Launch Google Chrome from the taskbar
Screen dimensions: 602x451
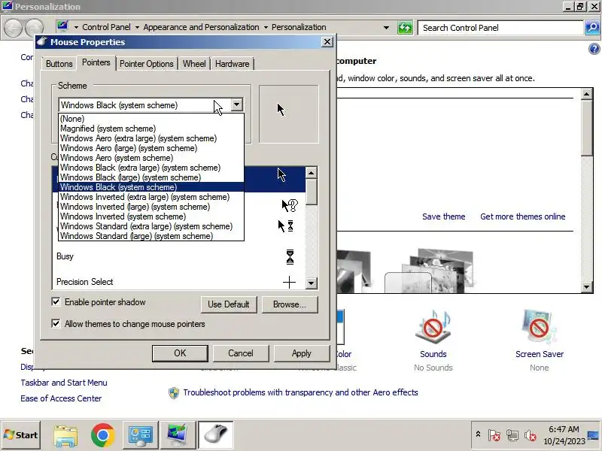tap(102, 435)
